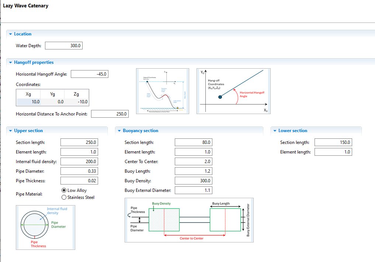Collapse the Lower section panel
375x262 pixels.
[275, 131]
